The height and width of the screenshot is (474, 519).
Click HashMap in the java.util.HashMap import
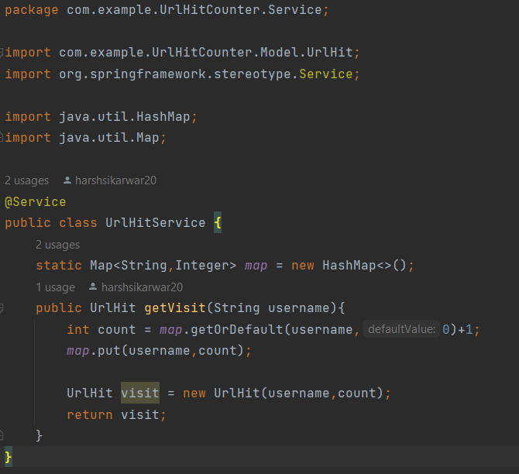pyautogui.click(x=163, y=116)
